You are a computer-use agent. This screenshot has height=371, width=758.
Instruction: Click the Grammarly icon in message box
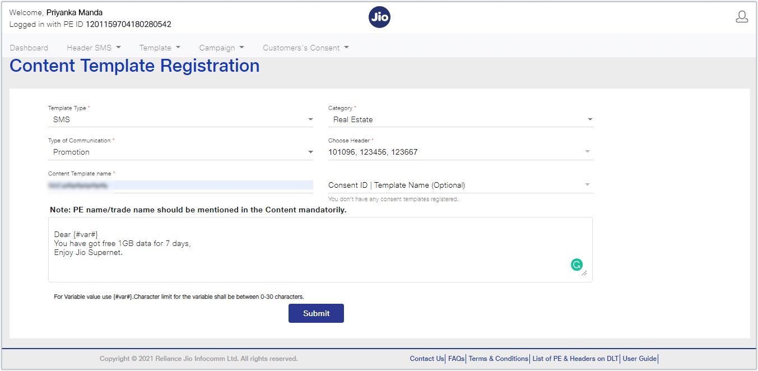576,265
